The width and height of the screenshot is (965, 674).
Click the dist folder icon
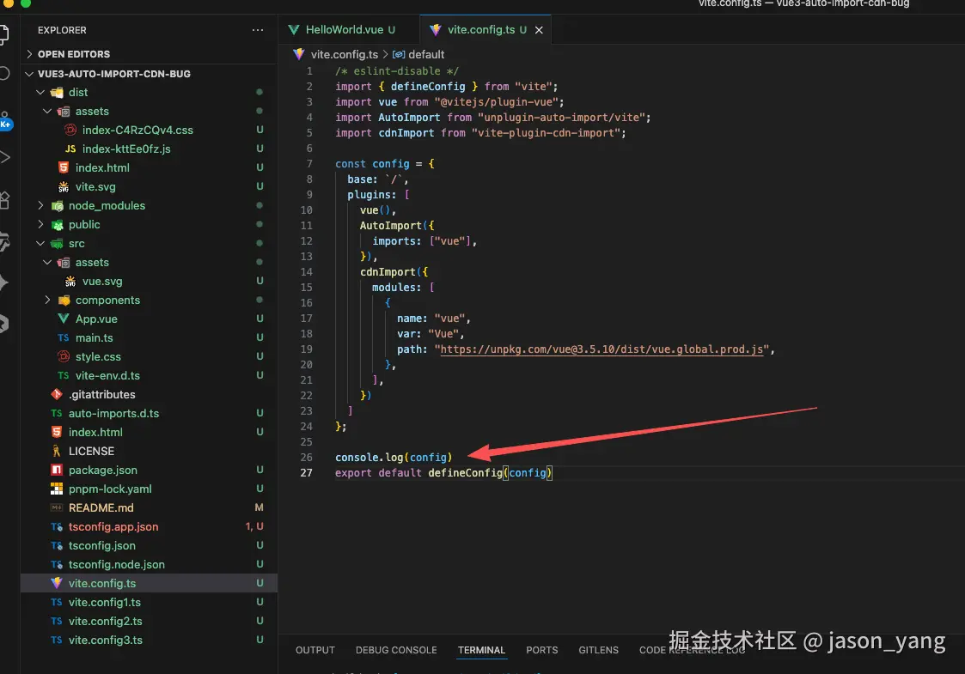coord(58,93)
